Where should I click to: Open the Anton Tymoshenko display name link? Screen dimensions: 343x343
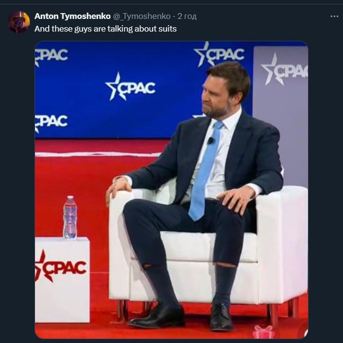72,16
